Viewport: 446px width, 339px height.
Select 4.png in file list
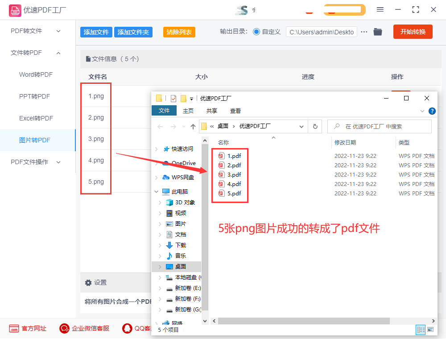96,161
